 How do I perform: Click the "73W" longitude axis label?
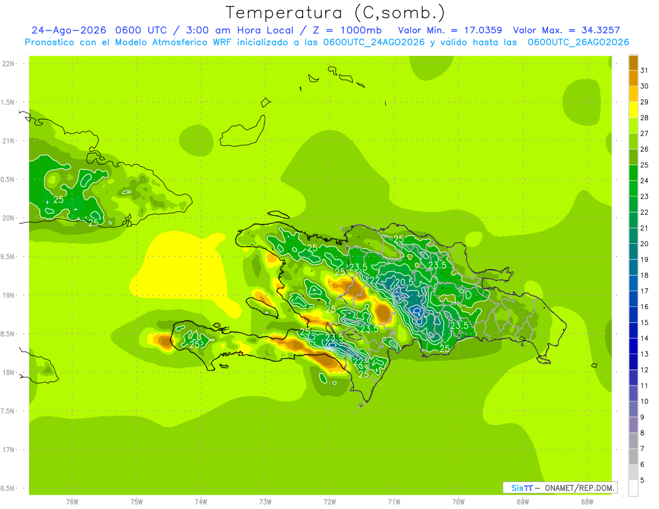coord(265,502)
